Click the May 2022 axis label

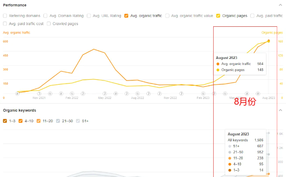tap(105, 98)
